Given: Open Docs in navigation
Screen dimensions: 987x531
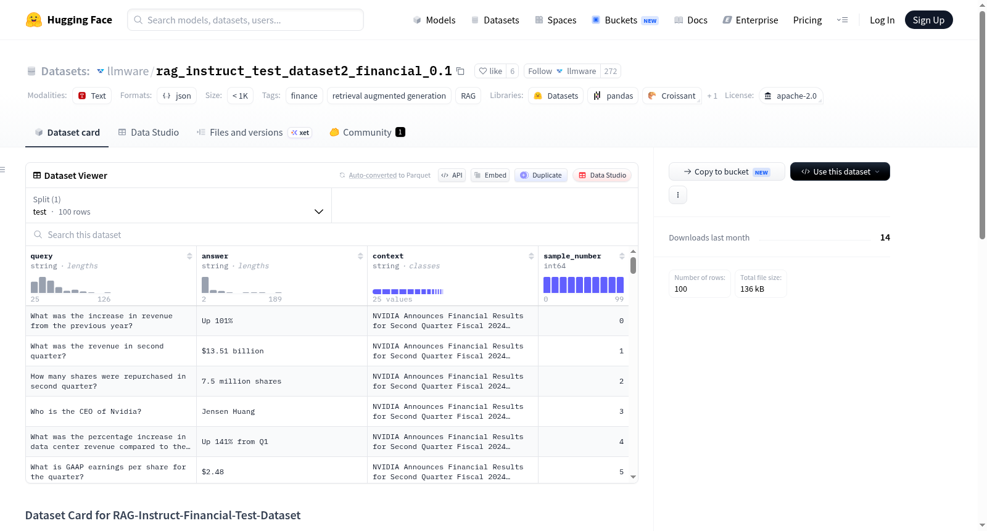Looking at the screenshot, I should pyautogui.click(x=691, y=20).
